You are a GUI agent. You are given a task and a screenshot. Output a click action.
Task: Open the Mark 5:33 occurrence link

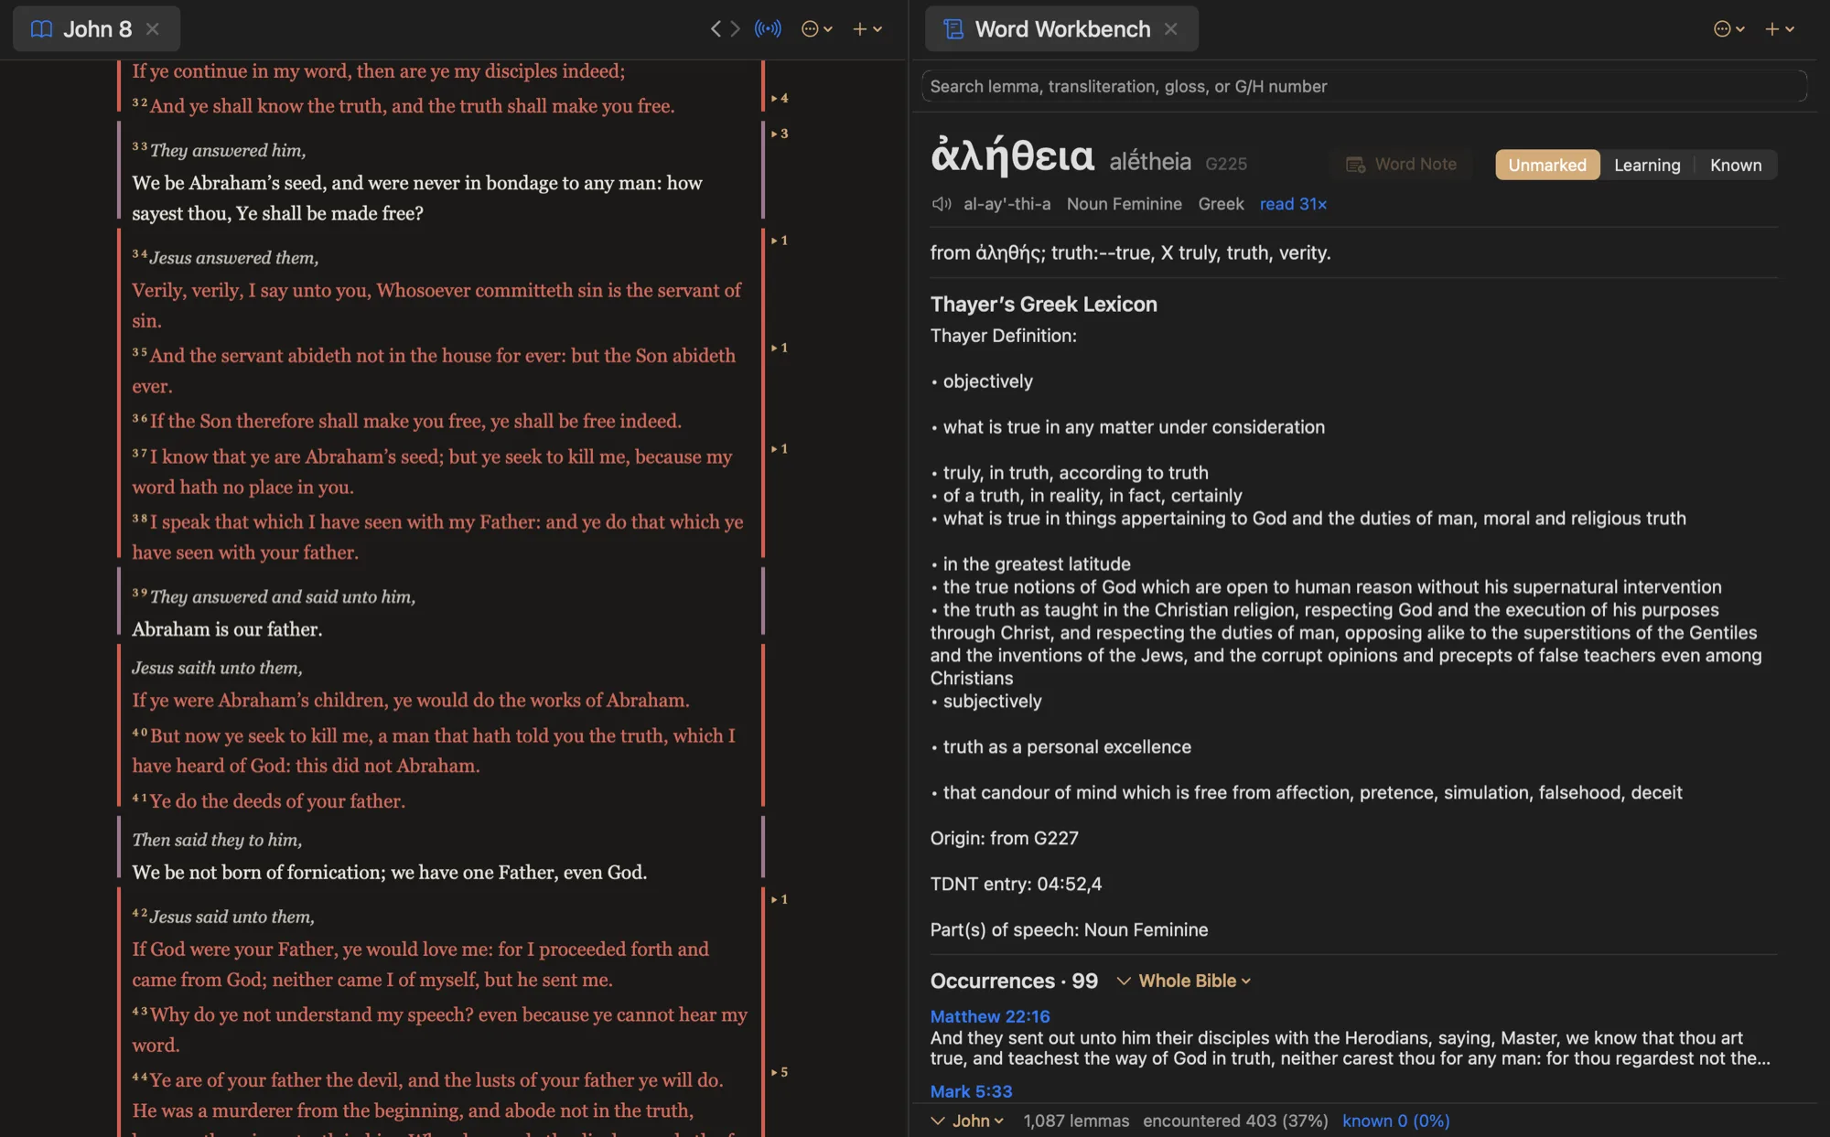click(971, 1091)
